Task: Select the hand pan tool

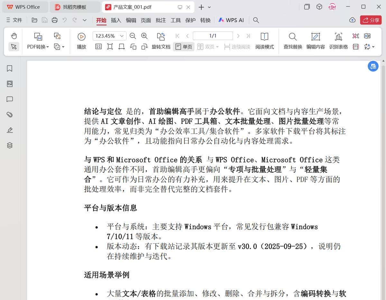Action: tap(13, 36)
